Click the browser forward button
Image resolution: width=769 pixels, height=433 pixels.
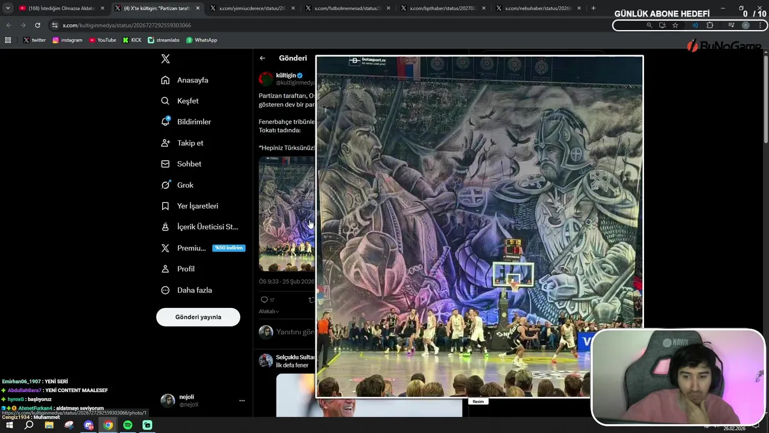[23, 25]
